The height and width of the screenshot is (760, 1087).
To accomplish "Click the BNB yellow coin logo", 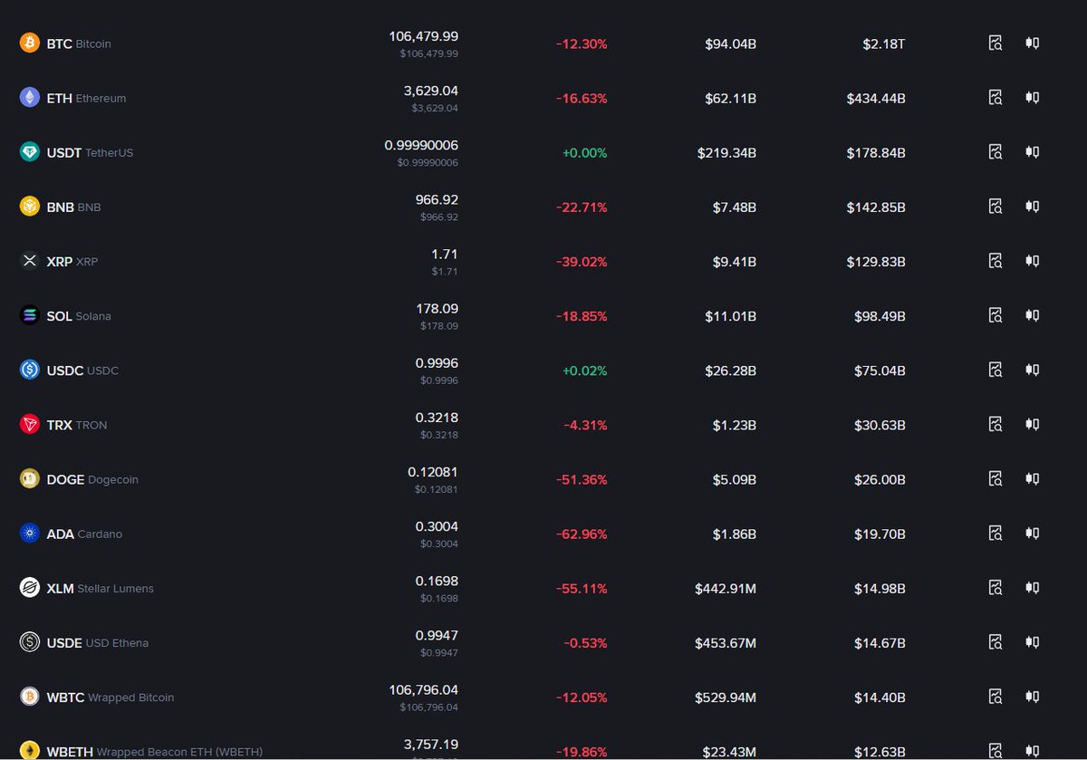I will 30,206.
